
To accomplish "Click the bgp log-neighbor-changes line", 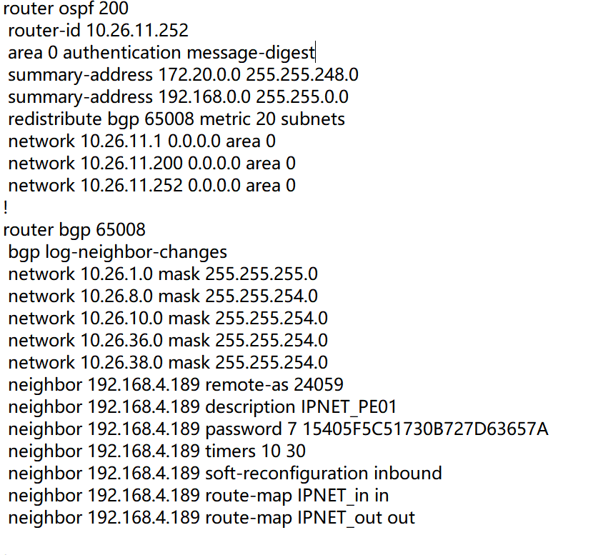I will click(x=117, y=252).
